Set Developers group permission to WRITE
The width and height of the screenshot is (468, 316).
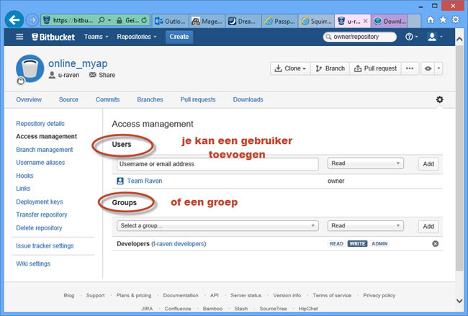[357, 244]
